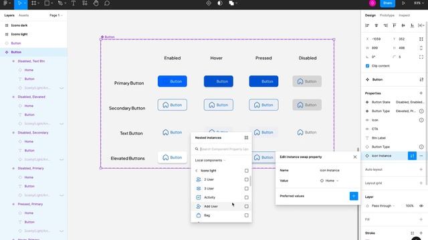Click the layer opacity 100% field
The image size is (428, 240).
409,206
